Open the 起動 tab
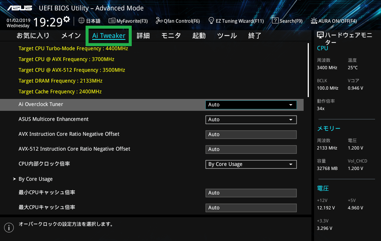Image resolution: width=381 pixels, height=241 pixels. (x=199, y=36)
